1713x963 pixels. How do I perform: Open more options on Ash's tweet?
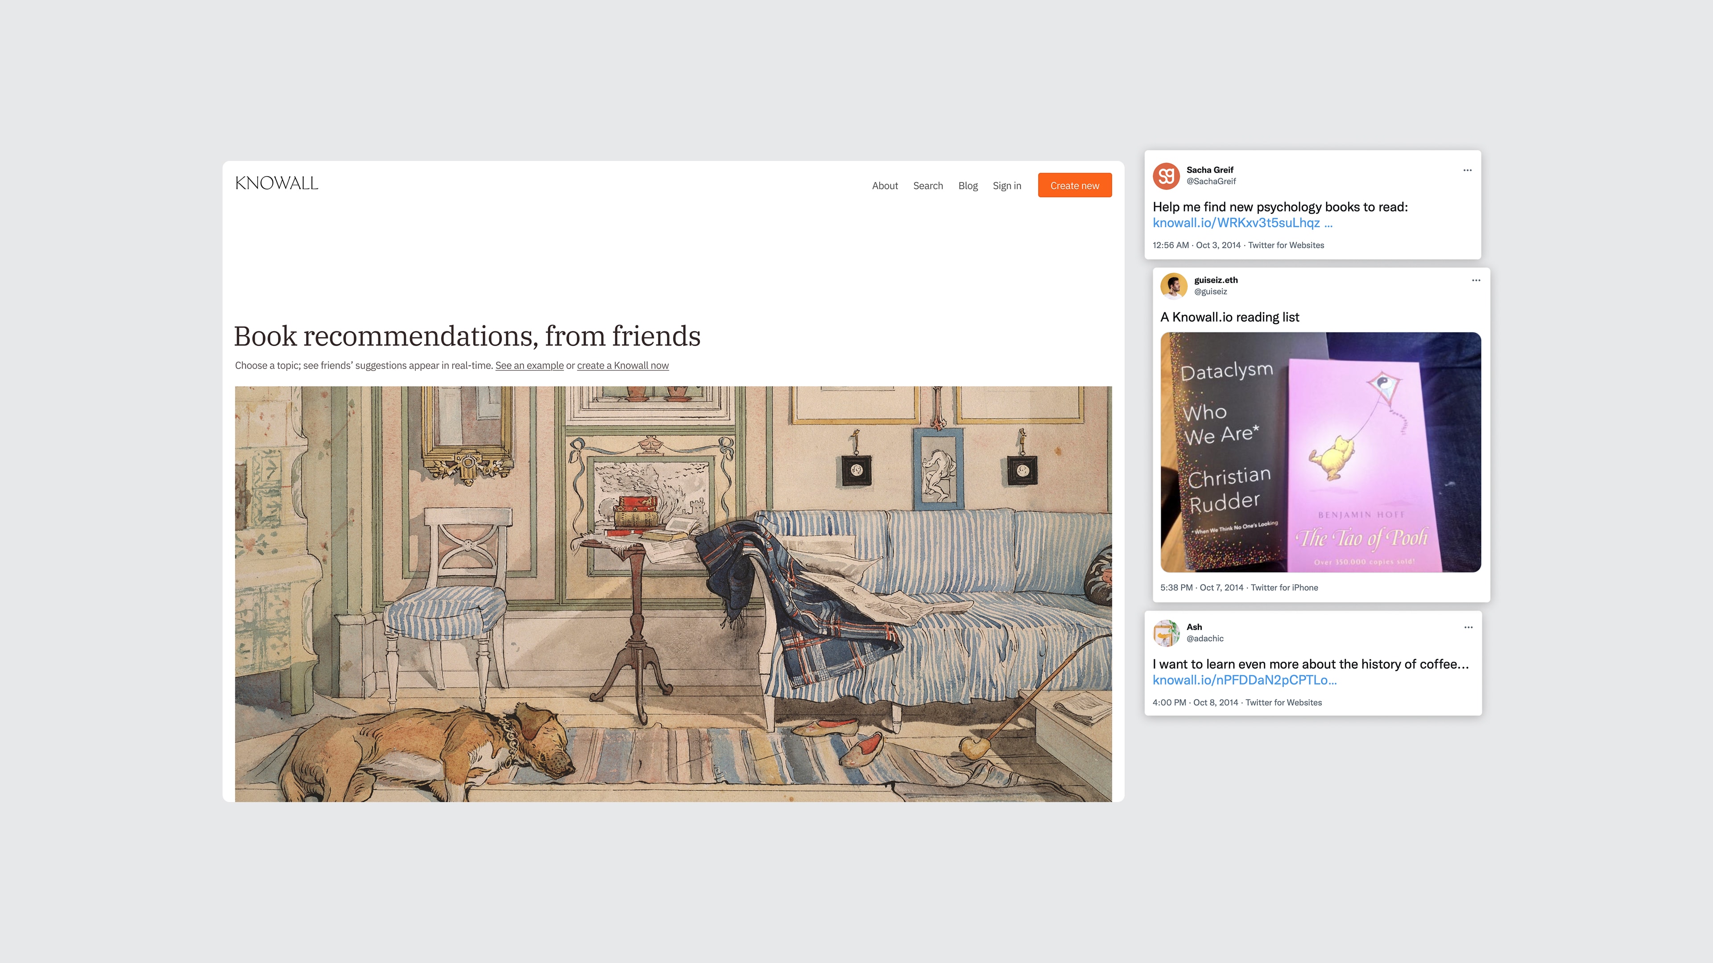click(x=1468, y=627)
